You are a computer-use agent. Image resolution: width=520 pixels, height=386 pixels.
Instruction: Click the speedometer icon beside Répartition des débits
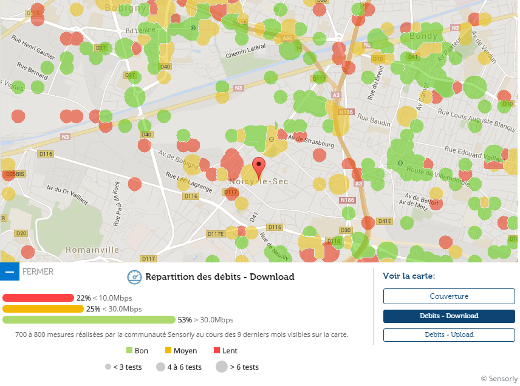click(x=134, y=277)
